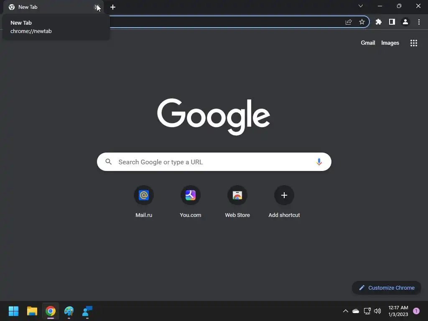The width and height of the screenshot is (428, 321).
Task: Open File Explorer from taskbar
Action: [x=32, y=311]
